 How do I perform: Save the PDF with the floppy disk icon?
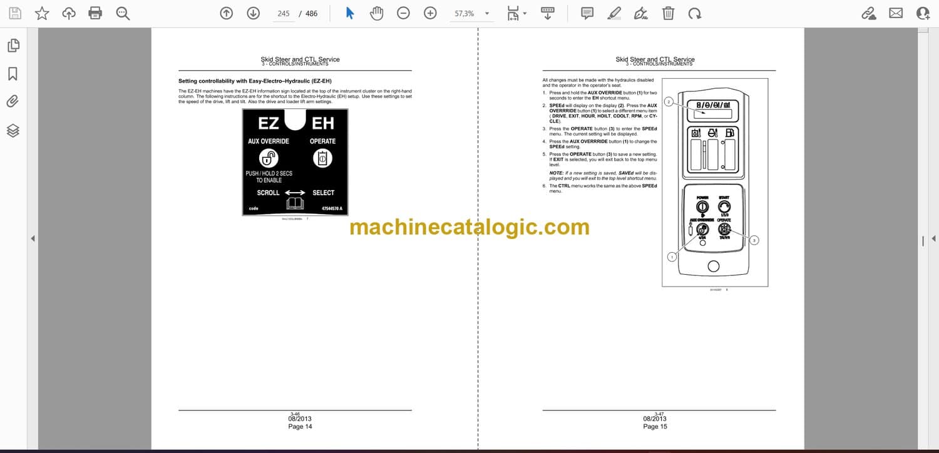pyautogui.click(x=15, y=13)
